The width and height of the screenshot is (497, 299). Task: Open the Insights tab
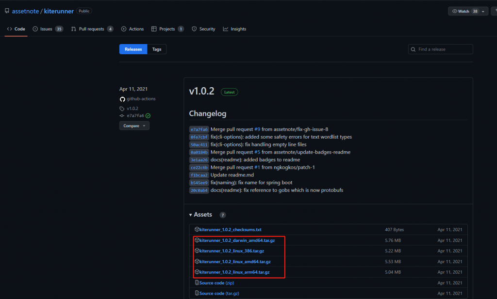point(234,29)
